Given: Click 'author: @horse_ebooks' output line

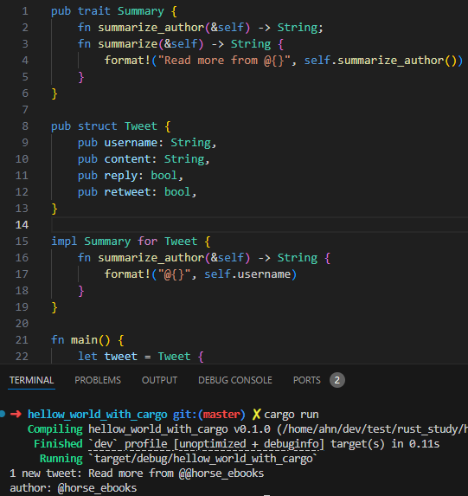Looking at the screenshot, I should coord(74,488).
